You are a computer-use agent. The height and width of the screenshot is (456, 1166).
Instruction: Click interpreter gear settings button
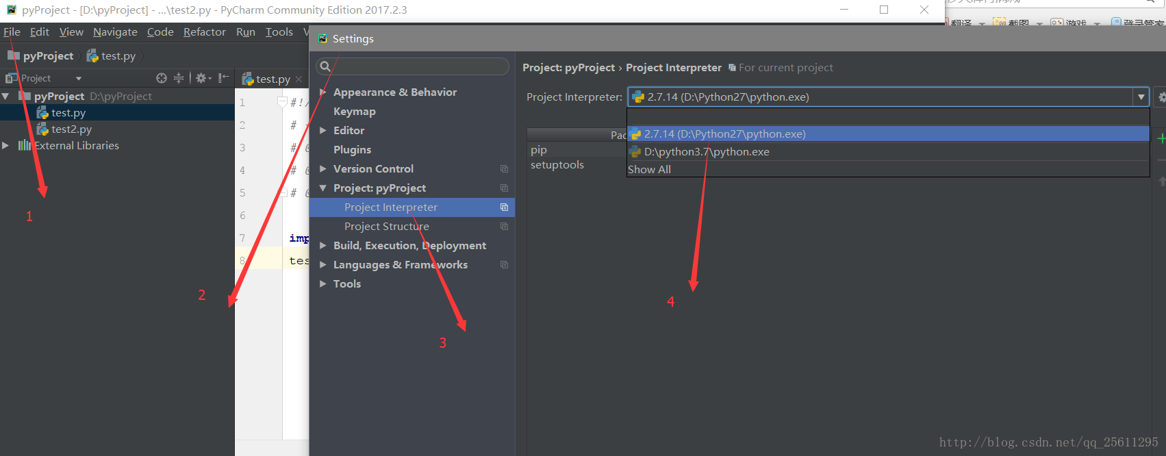coord(1161,97)
